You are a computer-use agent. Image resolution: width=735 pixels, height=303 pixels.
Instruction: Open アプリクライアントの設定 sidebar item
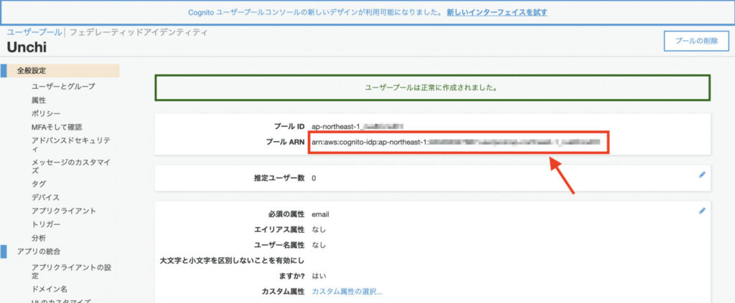pos(71,271)
